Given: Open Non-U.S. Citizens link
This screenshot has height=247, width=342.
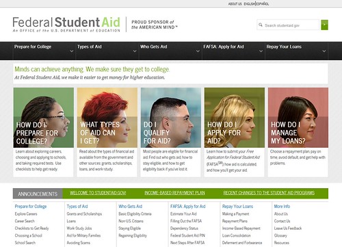Looking at the screenshot, I should pos(131,221).
